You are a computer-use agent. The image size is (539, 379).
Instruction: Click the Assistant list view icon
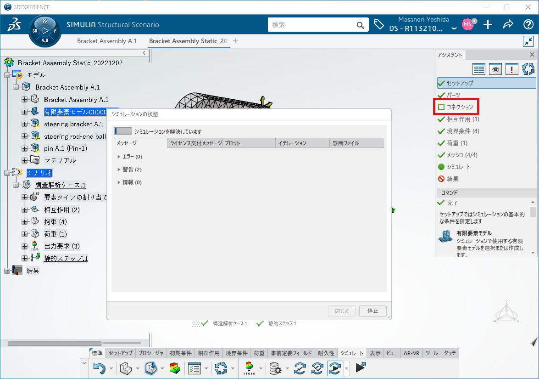click(478, 69)
